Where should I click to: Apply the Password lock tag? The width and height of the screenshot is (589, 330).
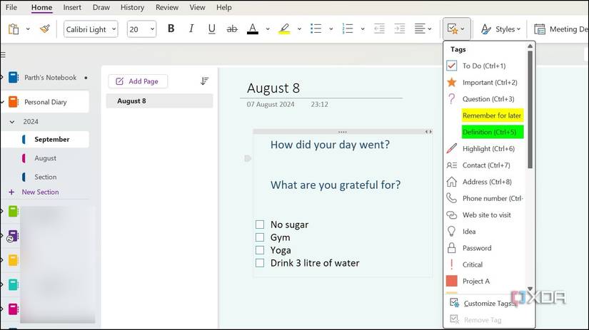(x=485, y=248)
